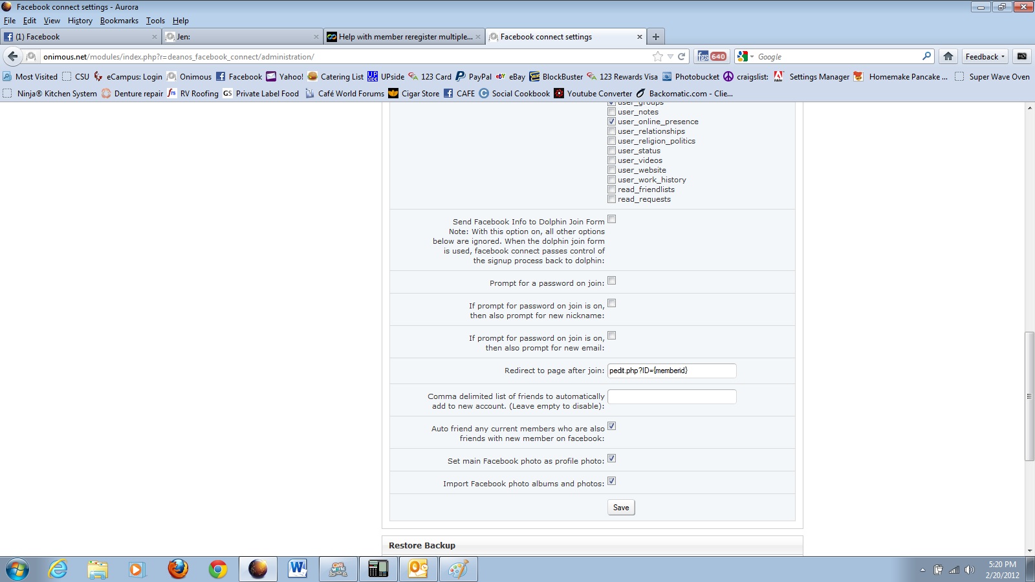This screenshot has width=1035, height=582.
Task: Focus the address bar URL field
Action: [346, 56]
